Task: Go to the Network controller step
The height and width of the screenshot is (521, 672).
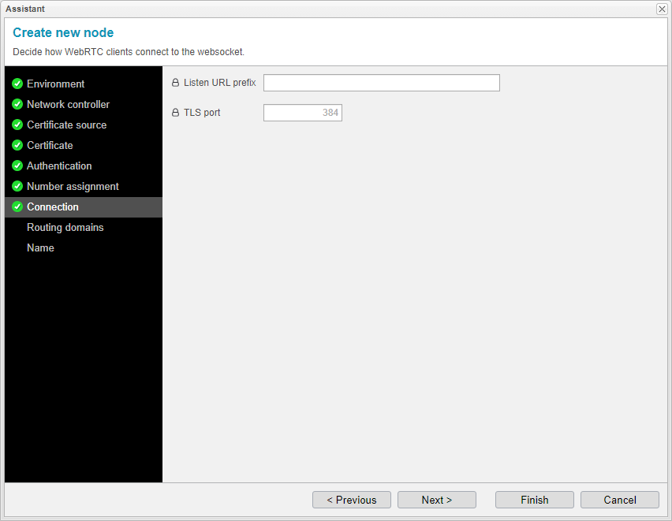Action: tap(68, 104)
